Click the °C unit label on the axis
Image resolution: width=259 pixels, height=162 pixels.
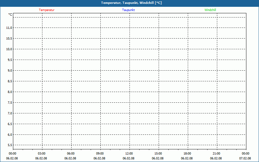tap(10, 15)
